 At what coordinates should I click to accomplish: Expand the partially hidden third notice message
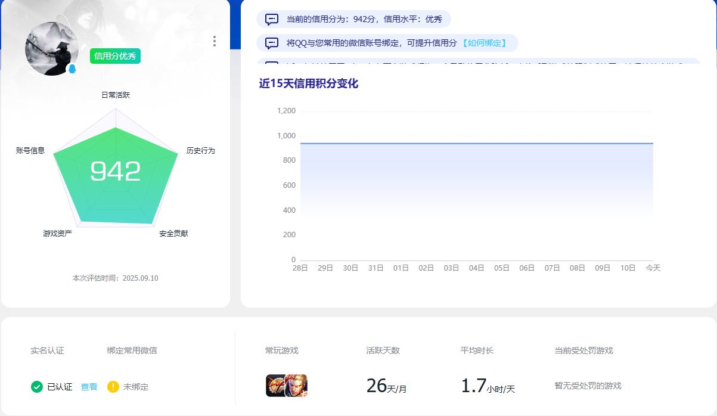pyautogui.click(x=477, y=61)
